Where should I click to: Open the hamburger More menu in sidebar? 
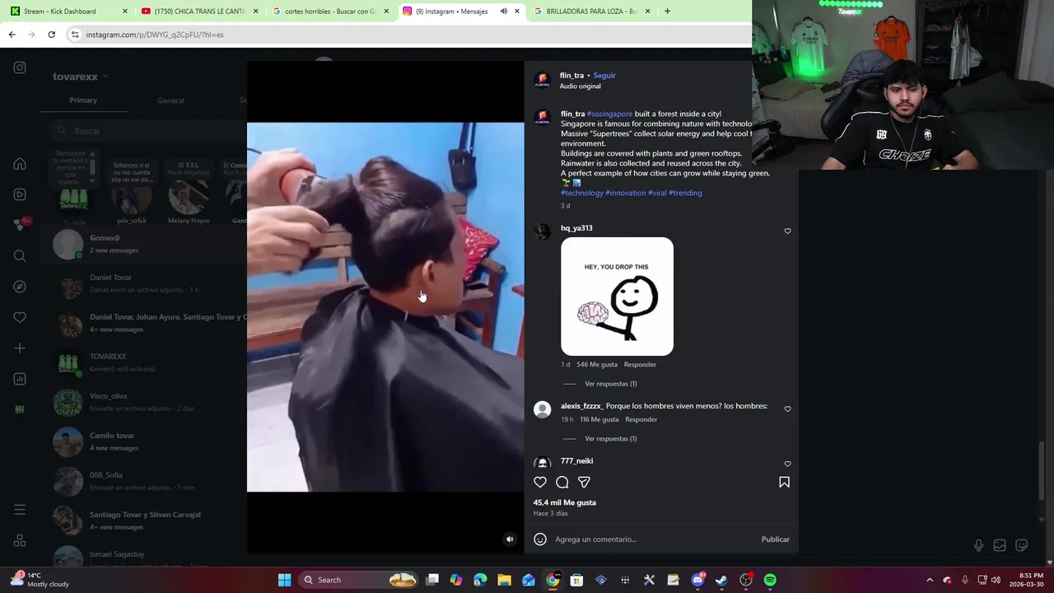20,510
